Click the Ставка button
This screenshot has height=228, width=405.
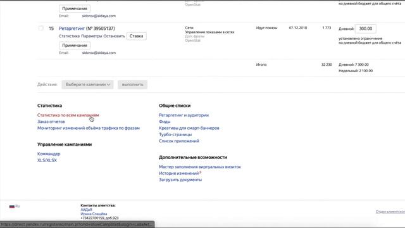point(137,36)
